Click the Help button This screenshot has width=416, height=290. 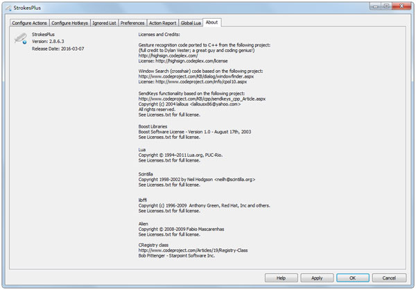tap(281, 278)
